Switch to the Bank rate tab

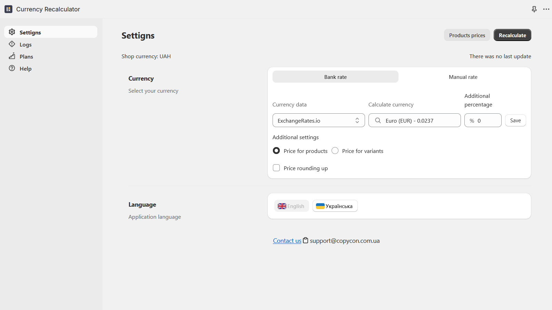(335, 77)
